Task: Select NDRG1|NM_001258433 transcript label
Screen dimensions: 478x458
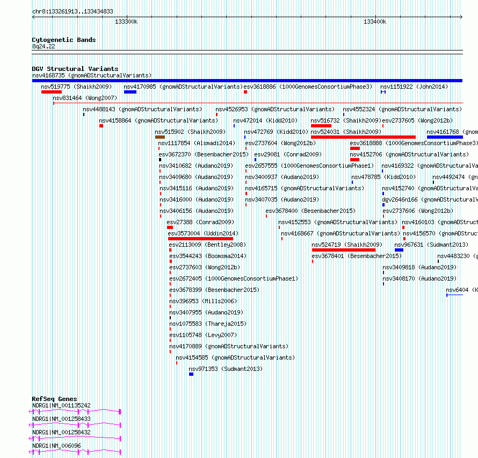Action: 61,419
